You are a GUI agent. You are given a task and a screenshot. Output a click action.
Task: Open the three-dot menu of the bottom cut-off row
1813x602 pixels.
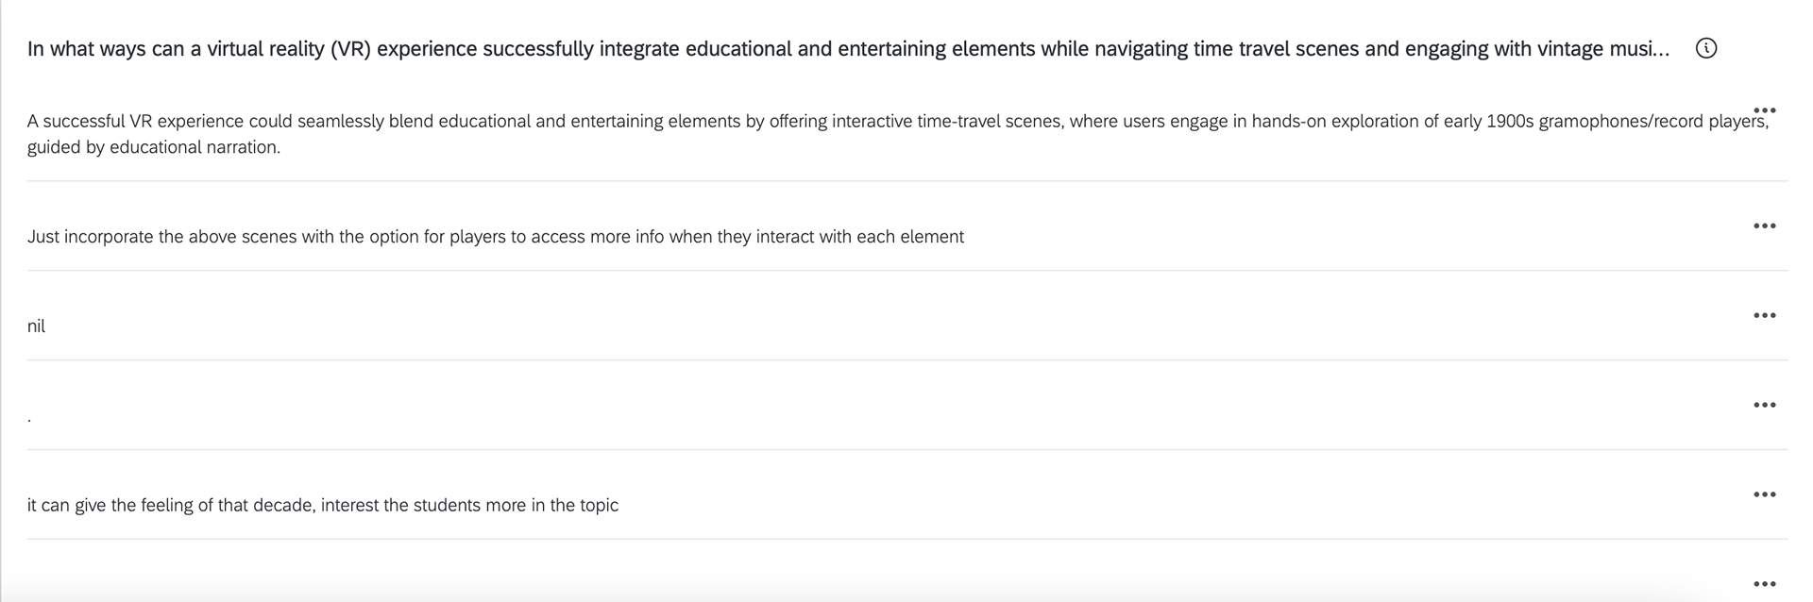(1764, 584)
